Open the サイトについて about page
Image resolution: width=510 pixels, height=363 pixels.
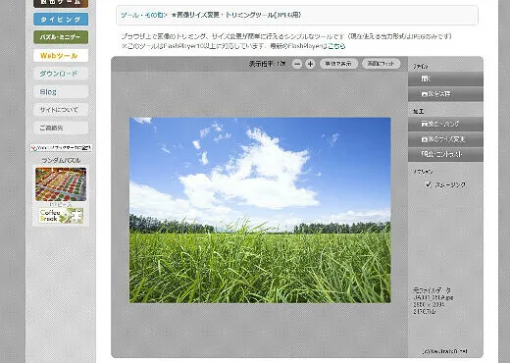(x=61, y=110)
